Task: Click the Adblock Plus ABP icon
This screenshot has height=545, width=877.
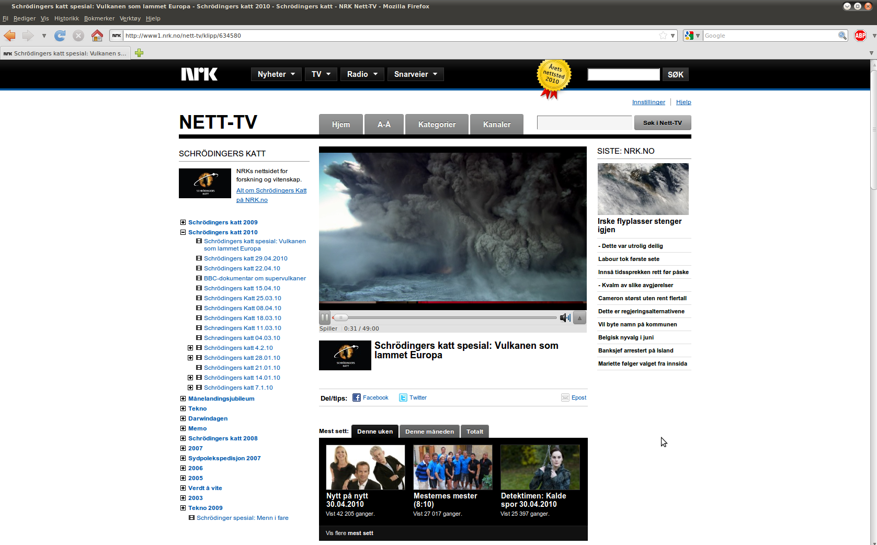Action: point(860,36)
